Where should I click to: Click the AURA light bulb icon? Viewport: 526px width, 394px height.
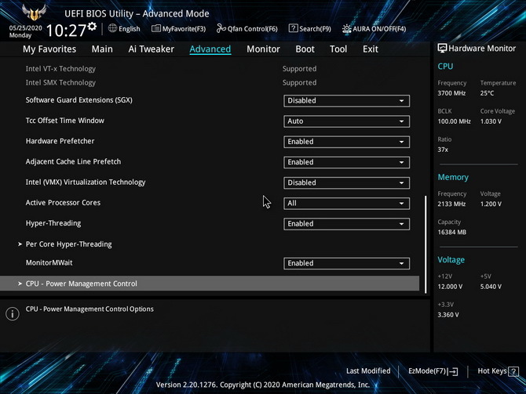(x=346, y=29)
